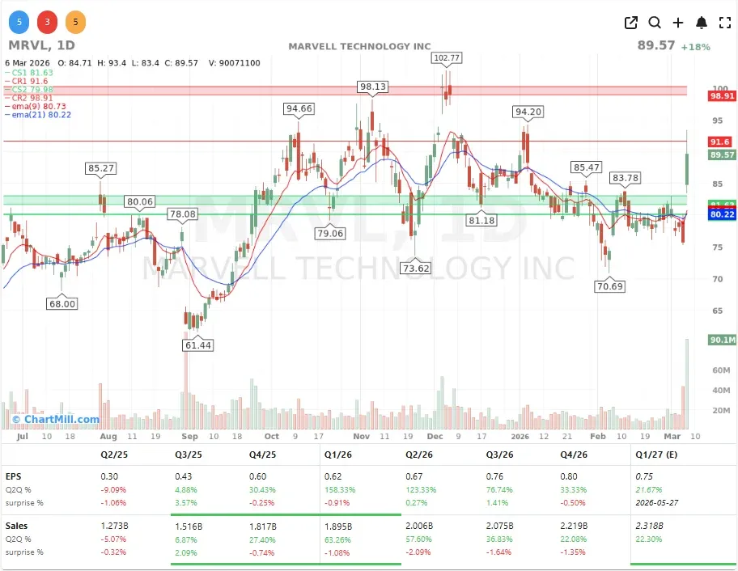Open the notifications bell icon
The height and width of the screenshot is (571, 738).
click(701, 23)
